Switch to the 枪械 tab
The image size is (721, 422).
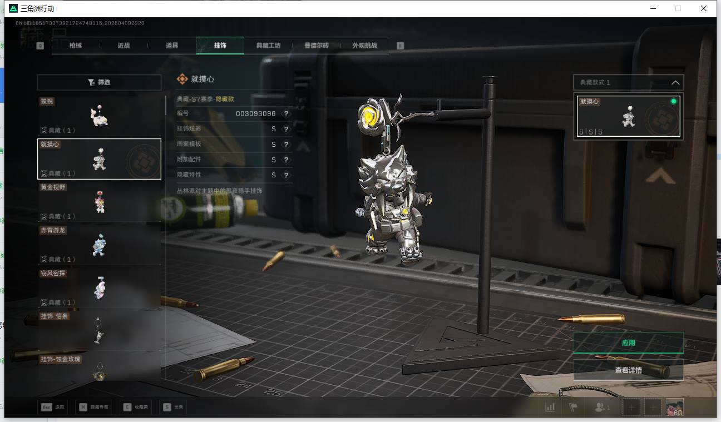pos(76,46)
